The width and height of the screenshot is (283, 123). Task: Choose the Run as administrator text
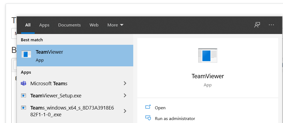click(175, 118)
